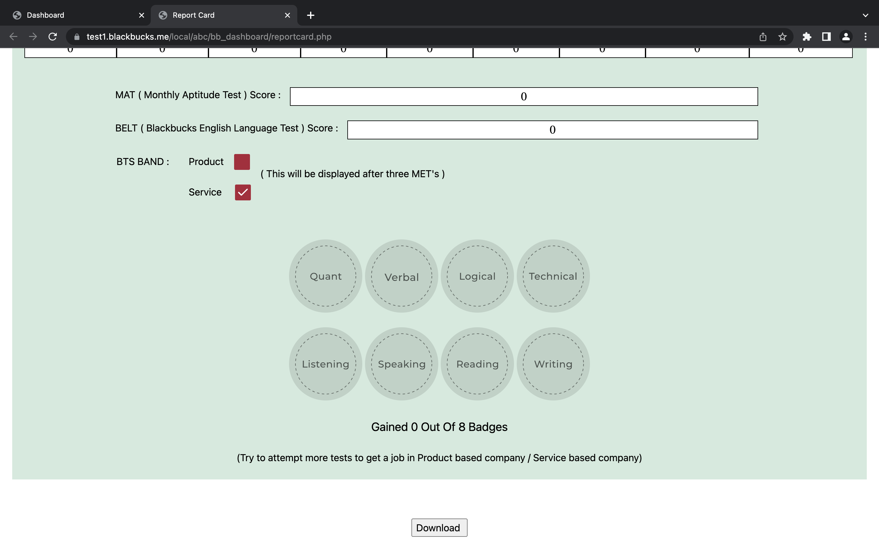Click the Writing badge circle

pyautogui.click(x=553, y=364)
